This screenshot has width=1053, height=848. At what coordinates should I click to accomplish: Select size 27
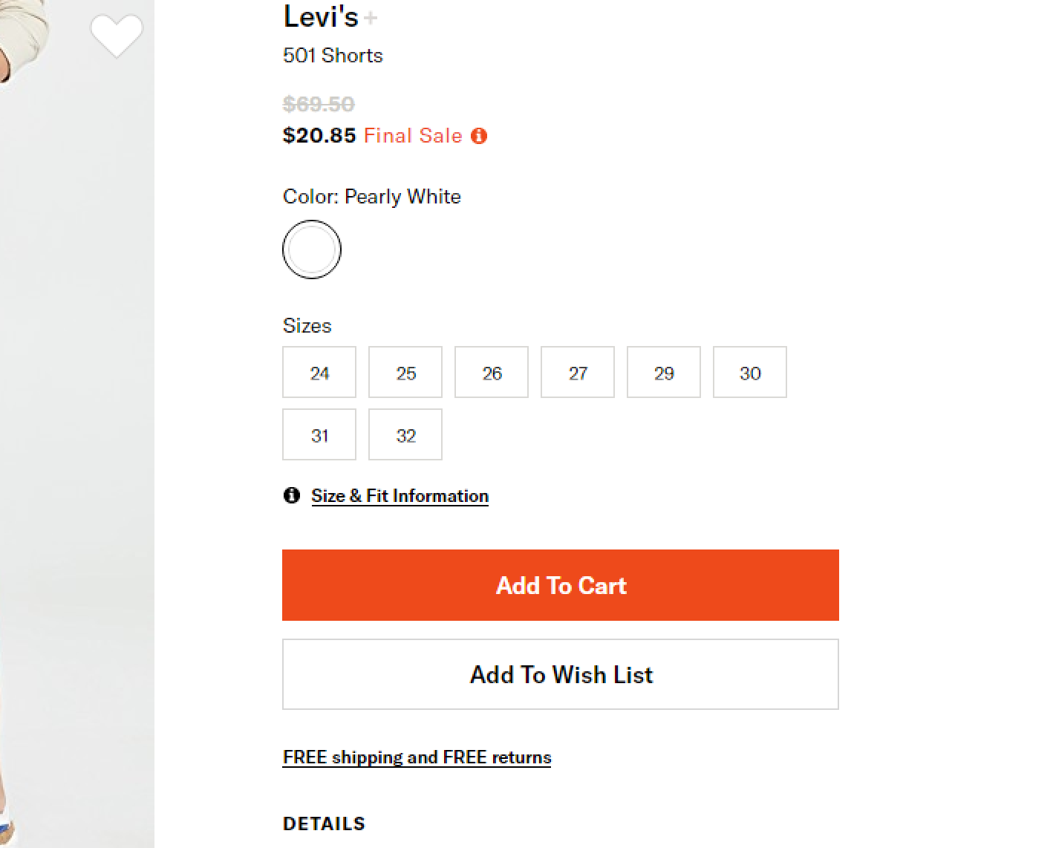click(578, 373)
